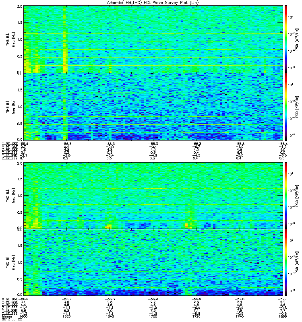Click the "X_RE_GSE" row label under THC panels
The height and width of the screenshot is (322, 302).
tap(10, 299)
